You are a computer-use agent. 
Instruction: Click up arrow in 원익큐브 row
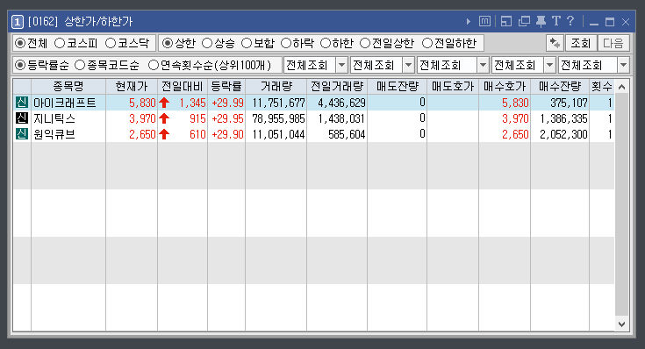[x=164, y=134]
